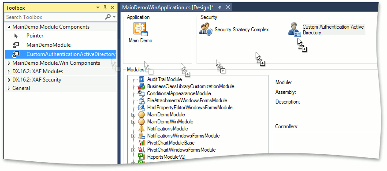Click the ConditionalAppearanceModule icon
Viewport: 387px width, 171px height.
click(x=141, y=93)
